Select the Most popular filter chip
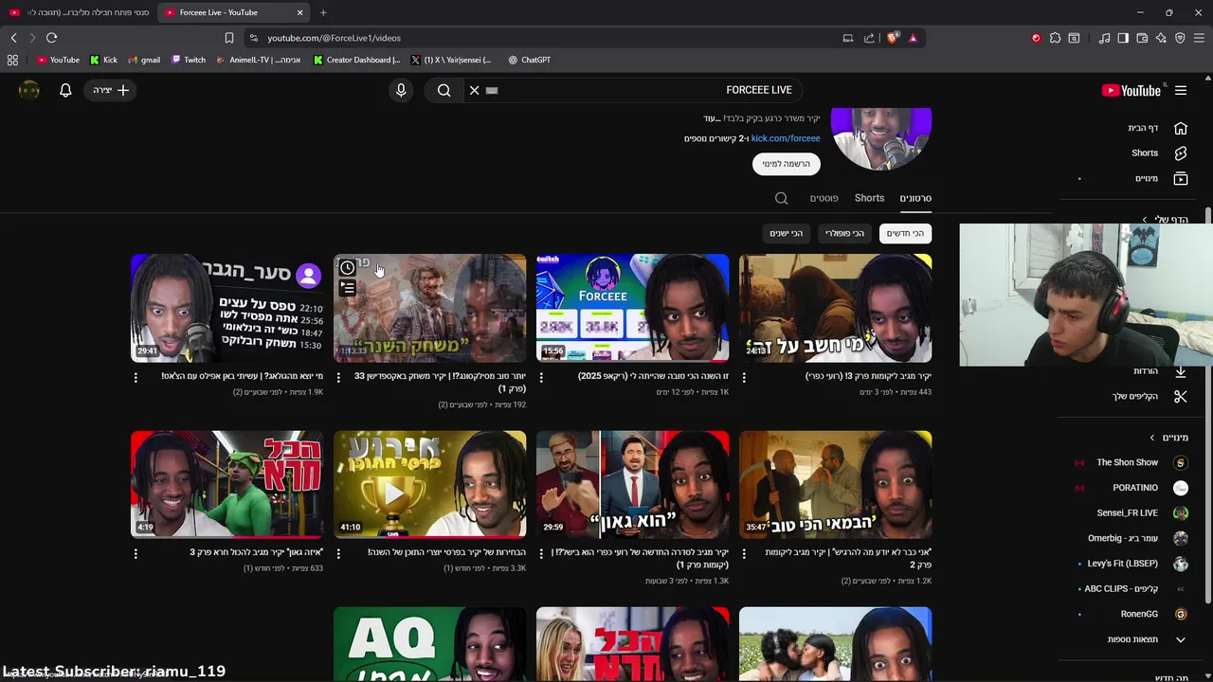 (844, 233)
